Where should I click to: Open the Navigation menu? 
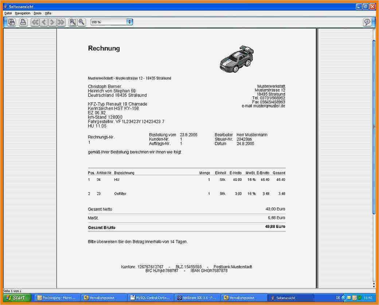coord(23,13)
